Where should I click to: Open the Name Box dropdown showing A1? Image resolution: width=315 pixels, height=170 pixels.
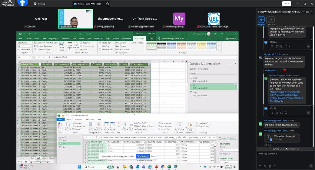point(30,57)
